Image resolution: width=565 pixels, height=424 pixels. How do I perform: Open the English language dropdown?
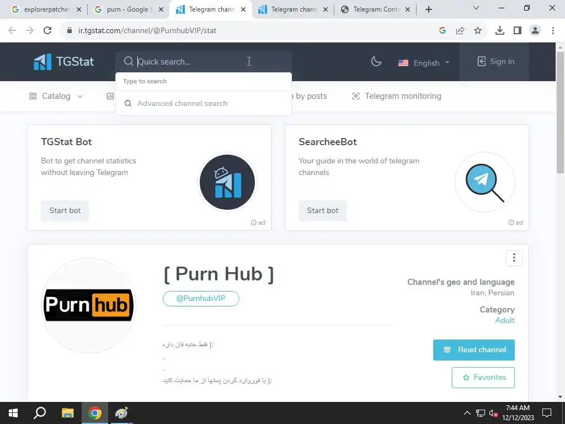click(424, 63)
